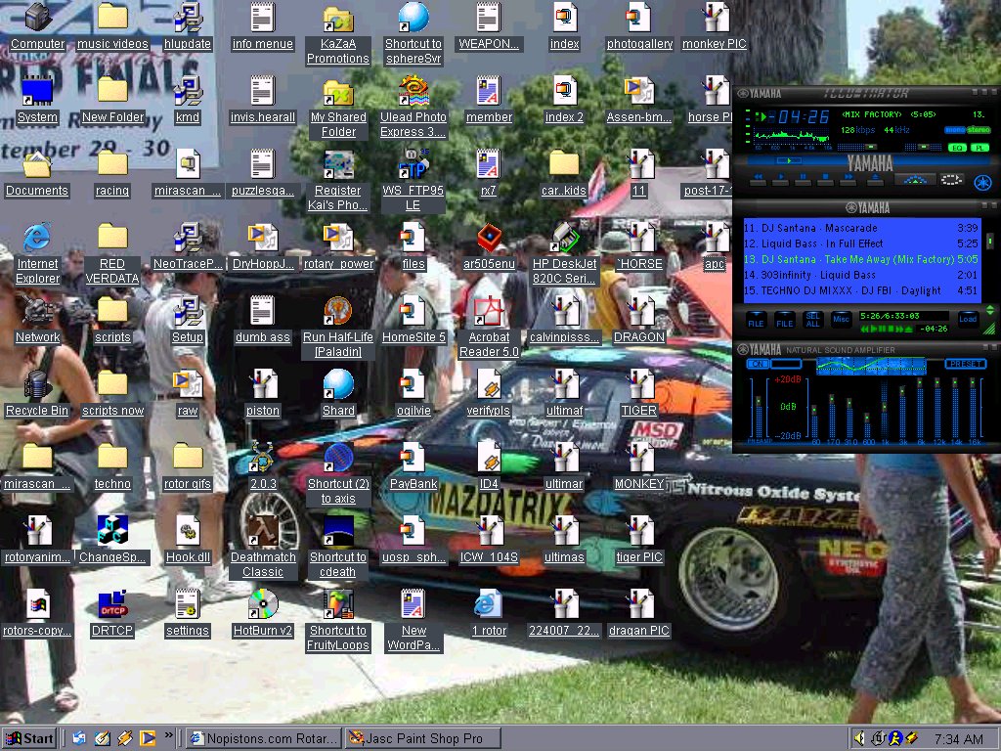Click the Start button
The height and width of the screenshot is (751, 1001).
pyautogui.click(x=29, y=738)
